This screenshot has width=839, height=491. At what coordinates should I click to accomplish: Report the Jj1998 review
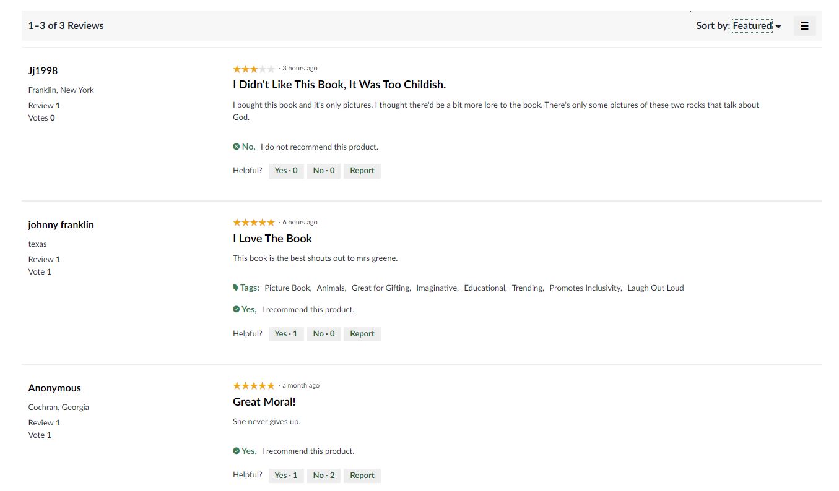362,171
